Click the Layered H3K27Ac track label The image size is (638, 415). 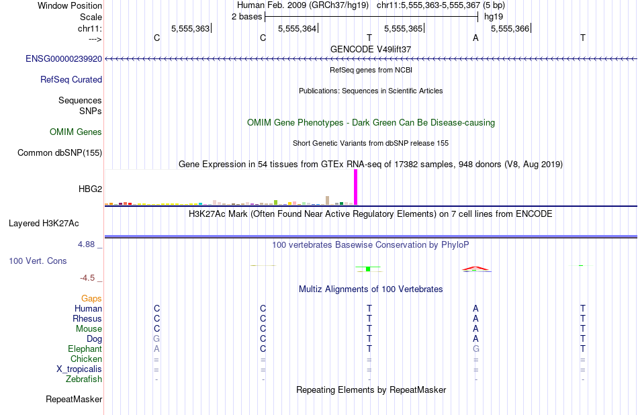44,224
